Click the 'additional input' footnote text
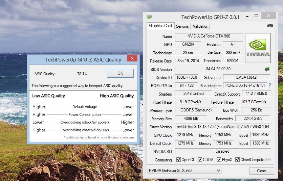Viewport: 283px width, 181px height. [99, 137]
